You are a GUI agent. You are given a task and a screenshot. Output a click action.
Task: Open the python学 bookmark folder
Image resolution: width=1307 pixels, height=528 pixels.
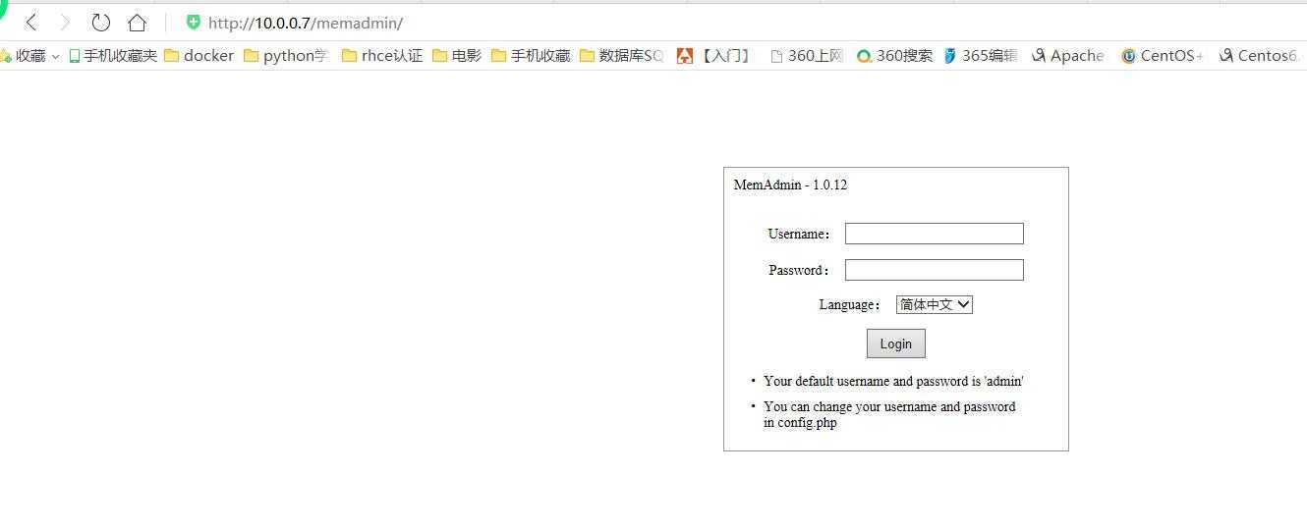pos(286,56)
